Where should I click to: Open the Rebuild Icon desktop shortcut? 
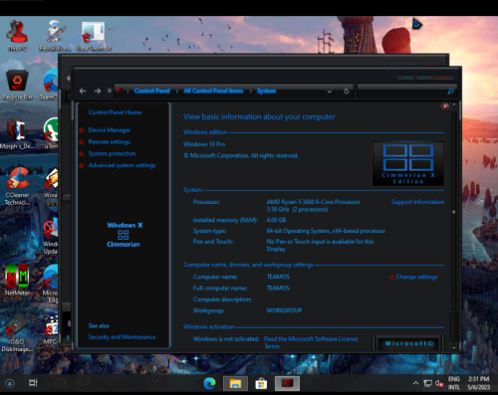tap(55, 36)
